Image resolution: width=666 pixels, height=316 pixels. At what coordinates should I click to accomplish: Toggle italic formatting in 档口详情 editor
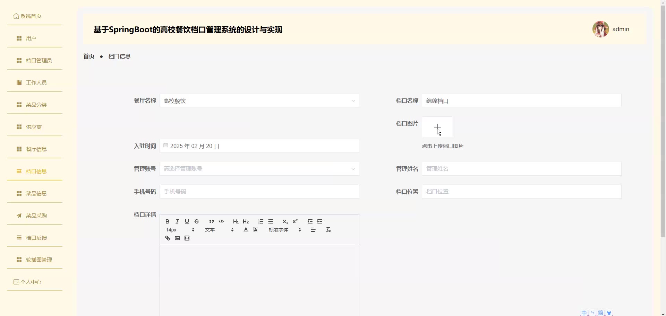pyautogui.click(x=177, y=221)
